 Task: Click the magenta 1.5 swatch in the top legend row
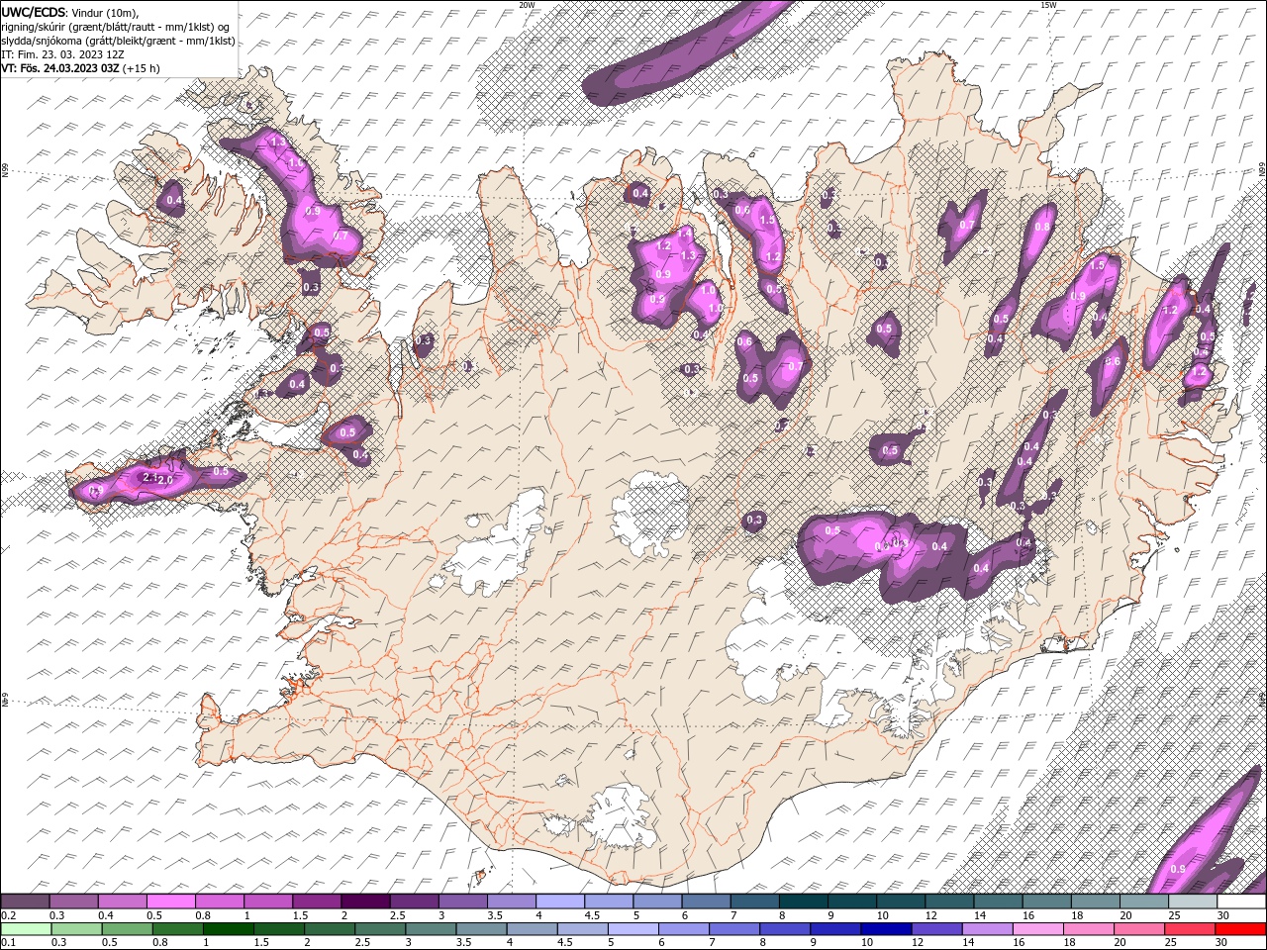tap(317, 902)
